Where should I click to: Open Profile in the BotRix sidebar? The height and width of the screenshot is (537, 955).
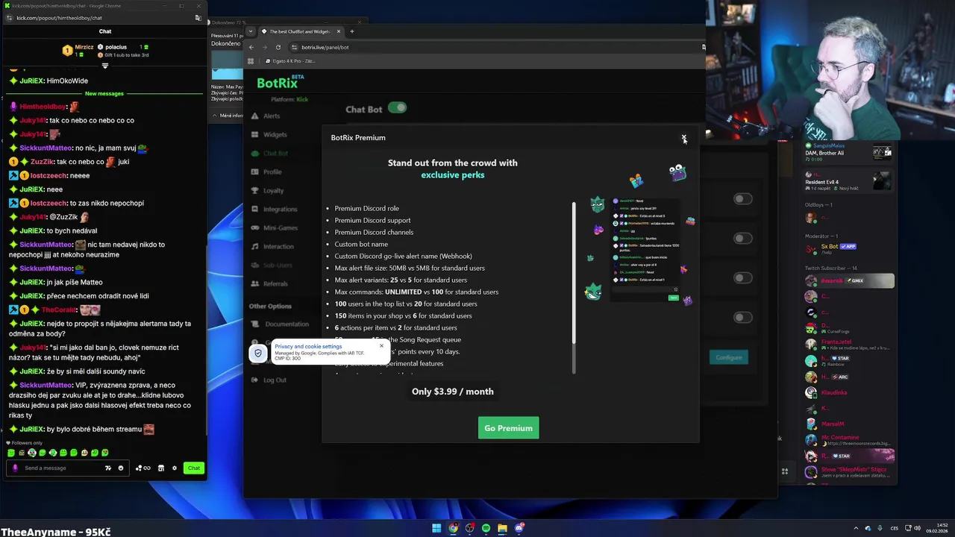pyautogui.click(x=272, y=172)
